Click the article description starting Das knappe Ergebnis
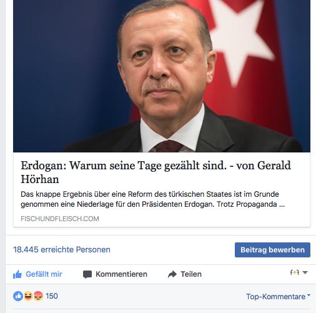This screenshot has height=313, width=316. pos(152,199)
